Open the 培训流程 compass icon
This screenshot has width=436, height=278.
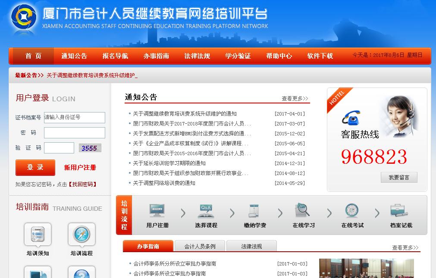point(82,235)
